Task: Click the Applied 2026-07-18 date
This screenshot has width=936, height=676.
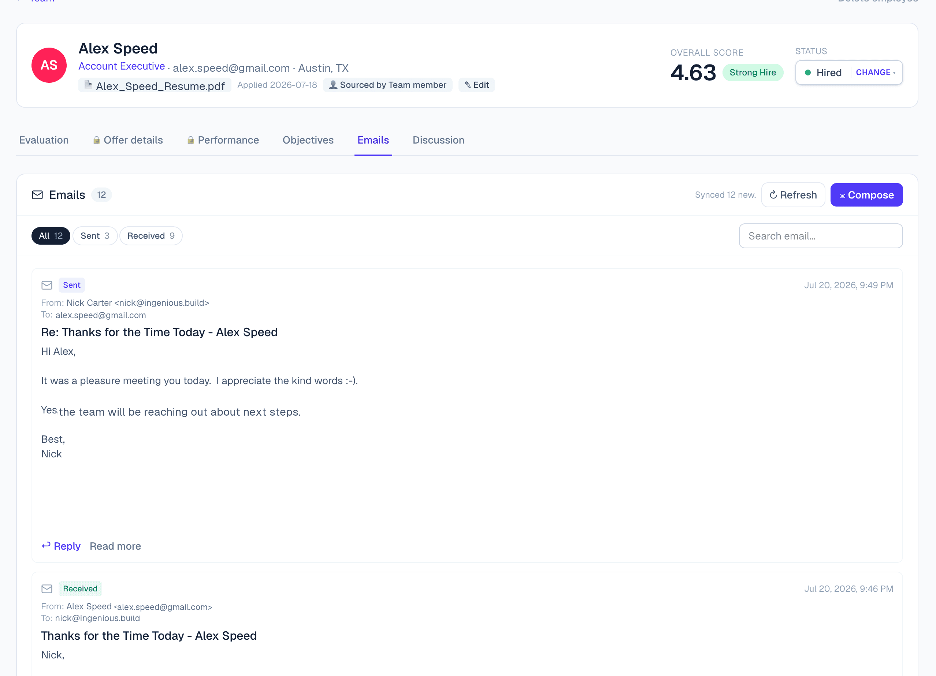Action: pyautogui.click(x=277, y=85)
